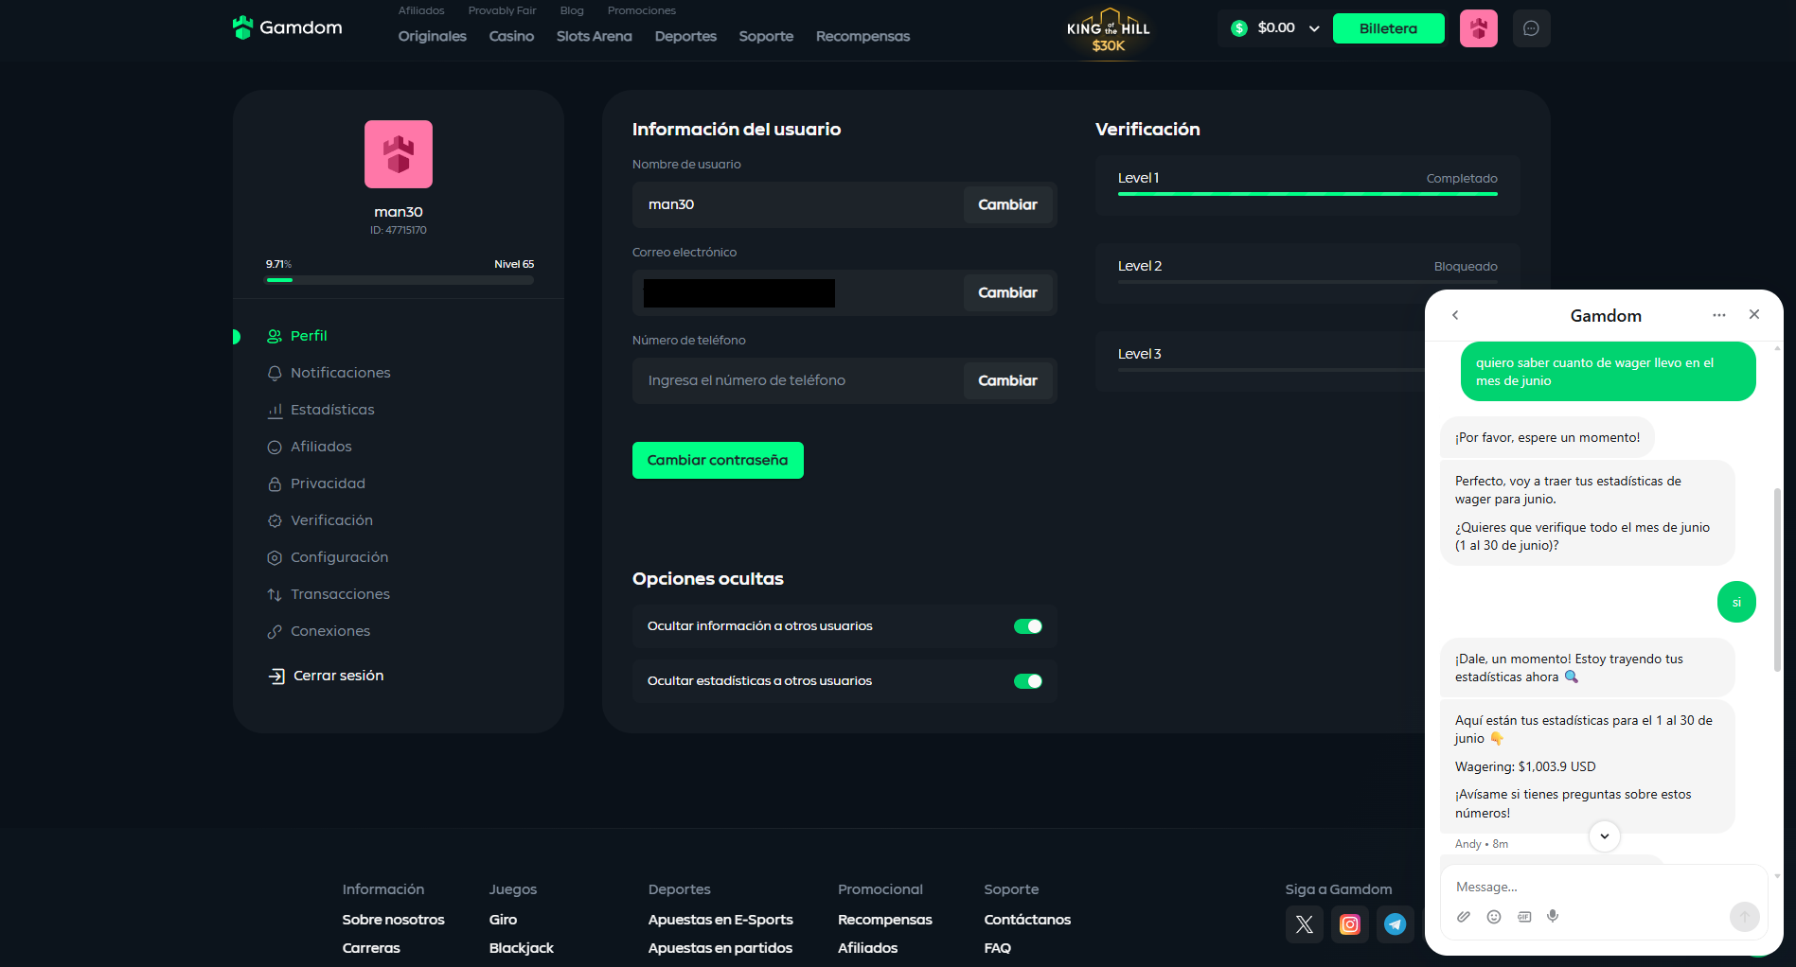The height and width of the screenshot is (967, 1796).
Task: Click the green dollar currency icon
Action: pyautogui.click(x=1239, y=28)
